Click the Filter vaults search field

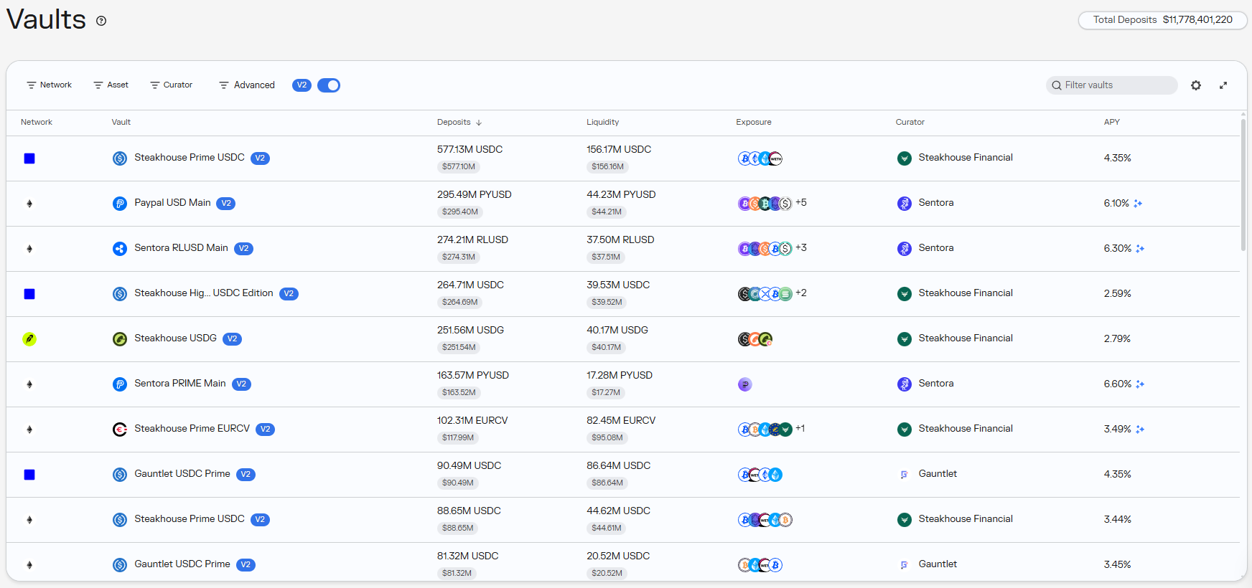click(x=1111, y=85)
